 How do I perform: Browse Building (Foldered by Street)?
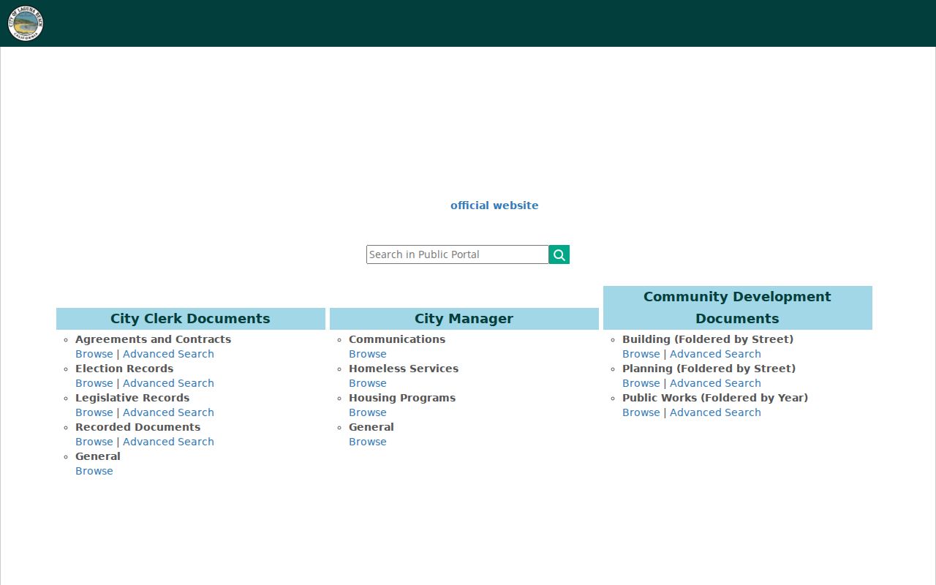(x=641, y=354)
